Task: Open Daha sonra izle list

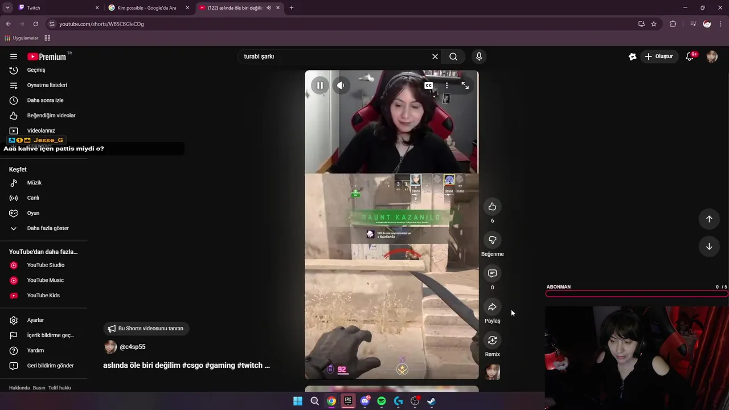Action: [x=44, y=100]
